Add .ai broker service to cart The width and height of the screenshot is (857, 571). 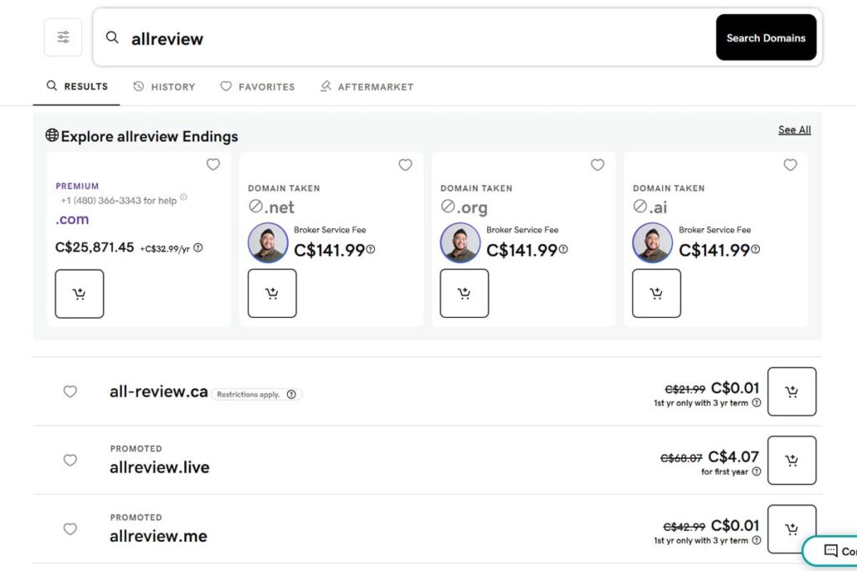pos(656,293)
